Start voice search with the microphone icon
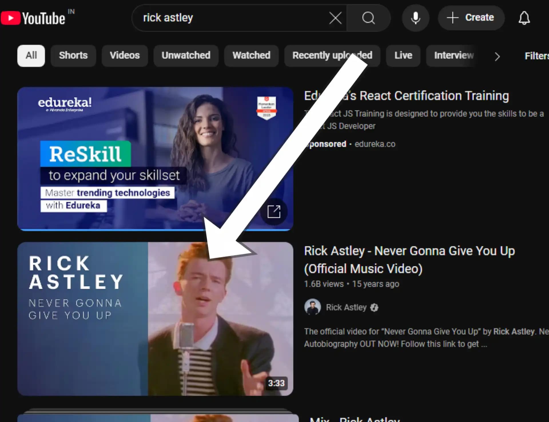The width and height of the screenshot is (549, 422). (x=415, y=18)
